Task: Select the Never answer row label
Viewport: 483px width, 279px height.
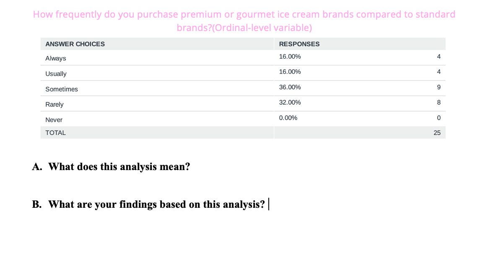Action: coord(54,120)
